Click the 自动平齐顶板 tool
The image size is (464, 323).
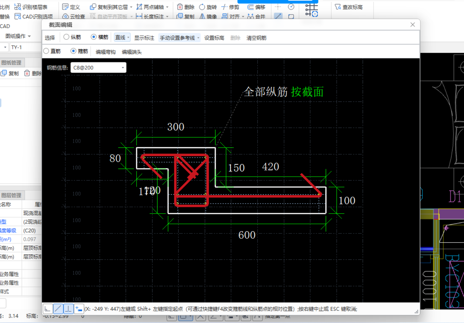109,16
